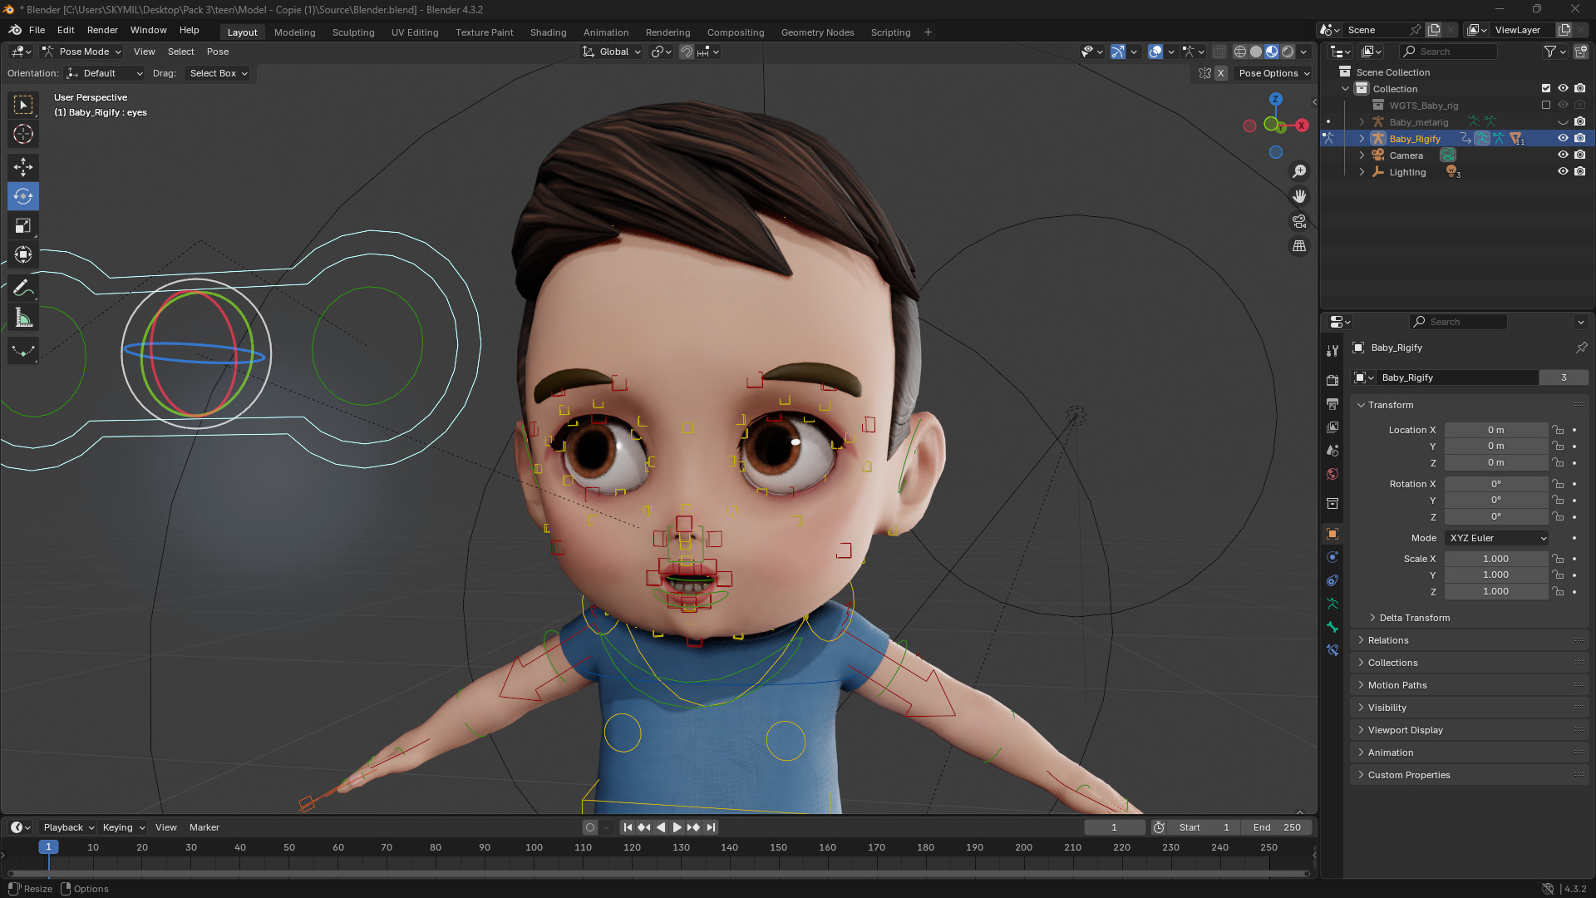Activate the Measure tool
The image size is (1596, 898).
pos(23,318)
